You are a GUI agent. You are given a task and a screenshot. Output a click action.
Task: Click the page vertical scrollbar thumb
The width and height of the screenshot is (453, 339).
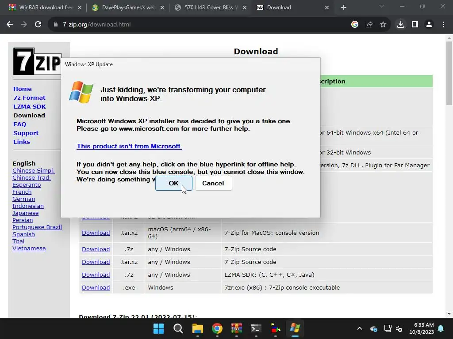449,74
